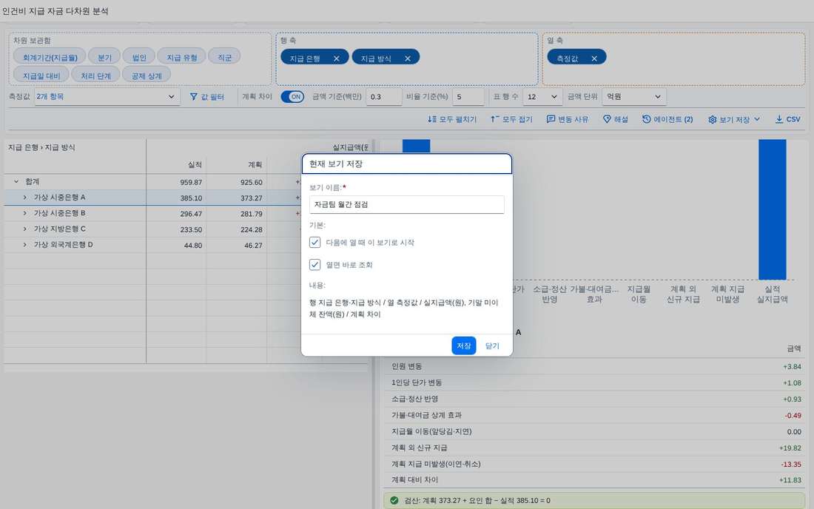Image resolution: width=814 pixels, height=509 pixels.
Task: Click the 인원 변동 row
Action: tap(596, 366)
